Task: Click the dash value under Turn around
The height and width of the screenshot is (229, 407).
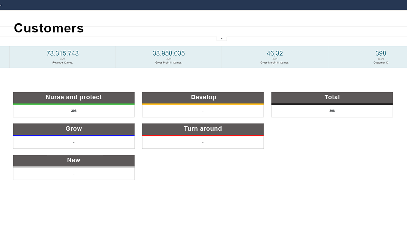Action: click(203, 143)
